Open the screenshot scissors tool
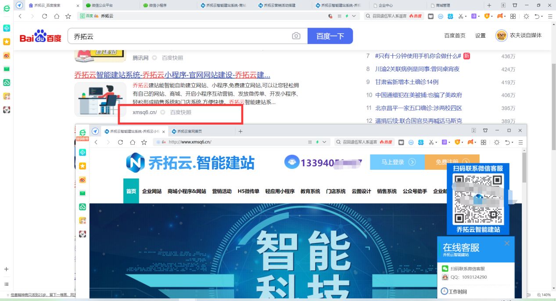The width and height of the screenshot is (556, 301). pos(461,17)
